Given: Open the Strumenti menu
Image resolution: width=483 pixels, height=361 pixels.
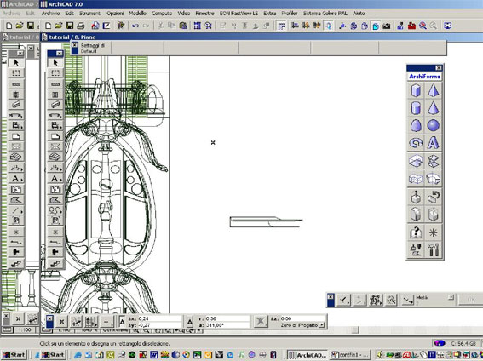Looking at the screenshot, I should 90,14.
